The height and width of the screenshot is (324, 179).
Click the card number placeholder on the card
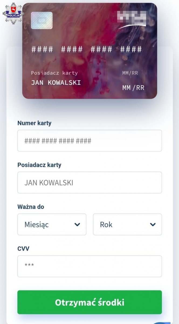click(87, 49)
